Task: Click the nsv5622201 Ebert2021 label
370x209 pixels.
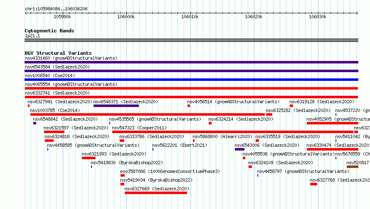Action: pyautogui.click(x=180, y=145)
